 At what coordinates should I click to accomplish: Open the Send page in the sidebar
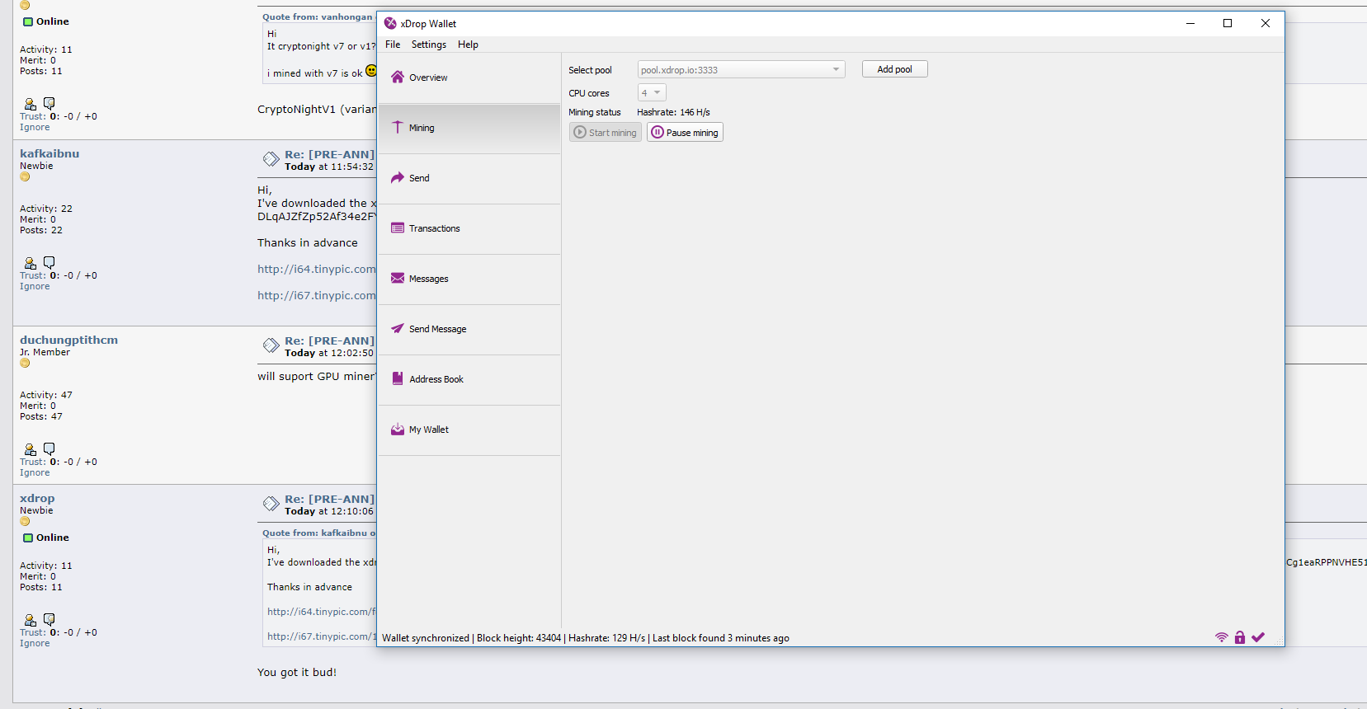[x=469, y=178]
